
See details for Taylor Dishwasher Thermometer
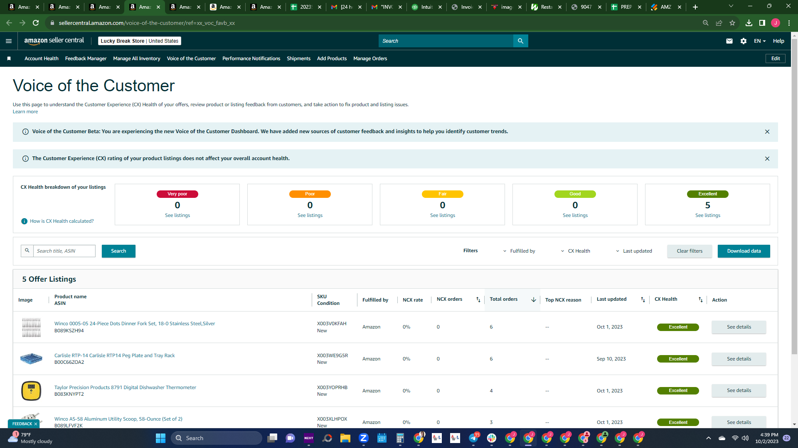click(739, 390)
